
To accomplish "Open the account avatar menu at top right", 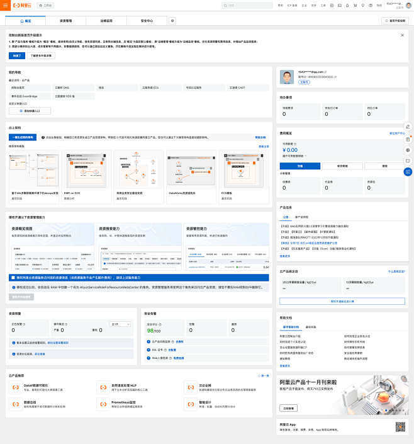I will (408, 6).
